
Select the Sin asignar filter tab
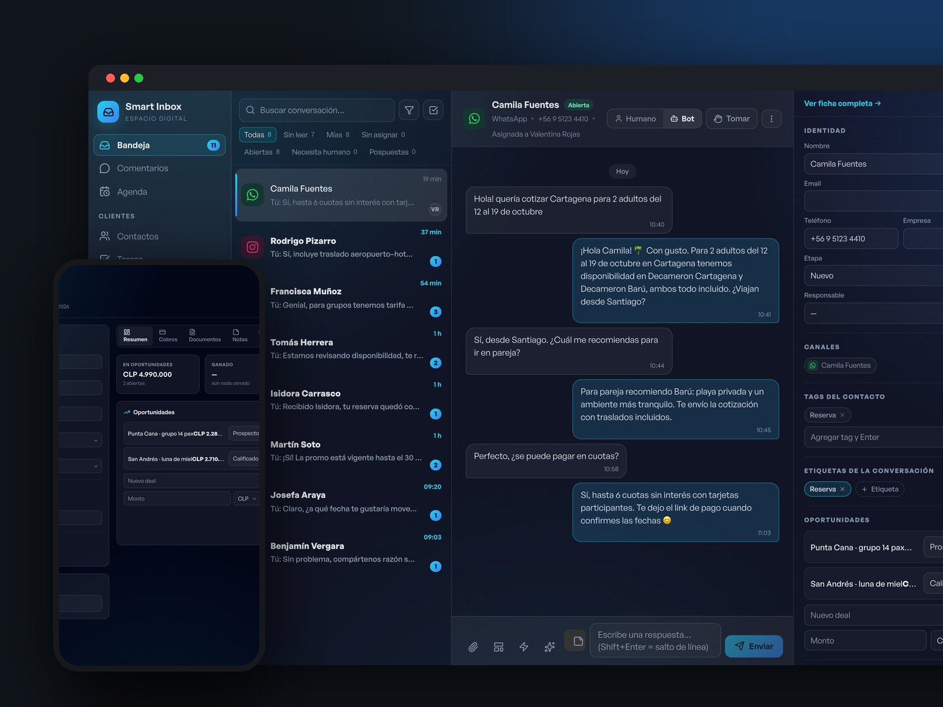pyautogui.click(x=383, y=135)
